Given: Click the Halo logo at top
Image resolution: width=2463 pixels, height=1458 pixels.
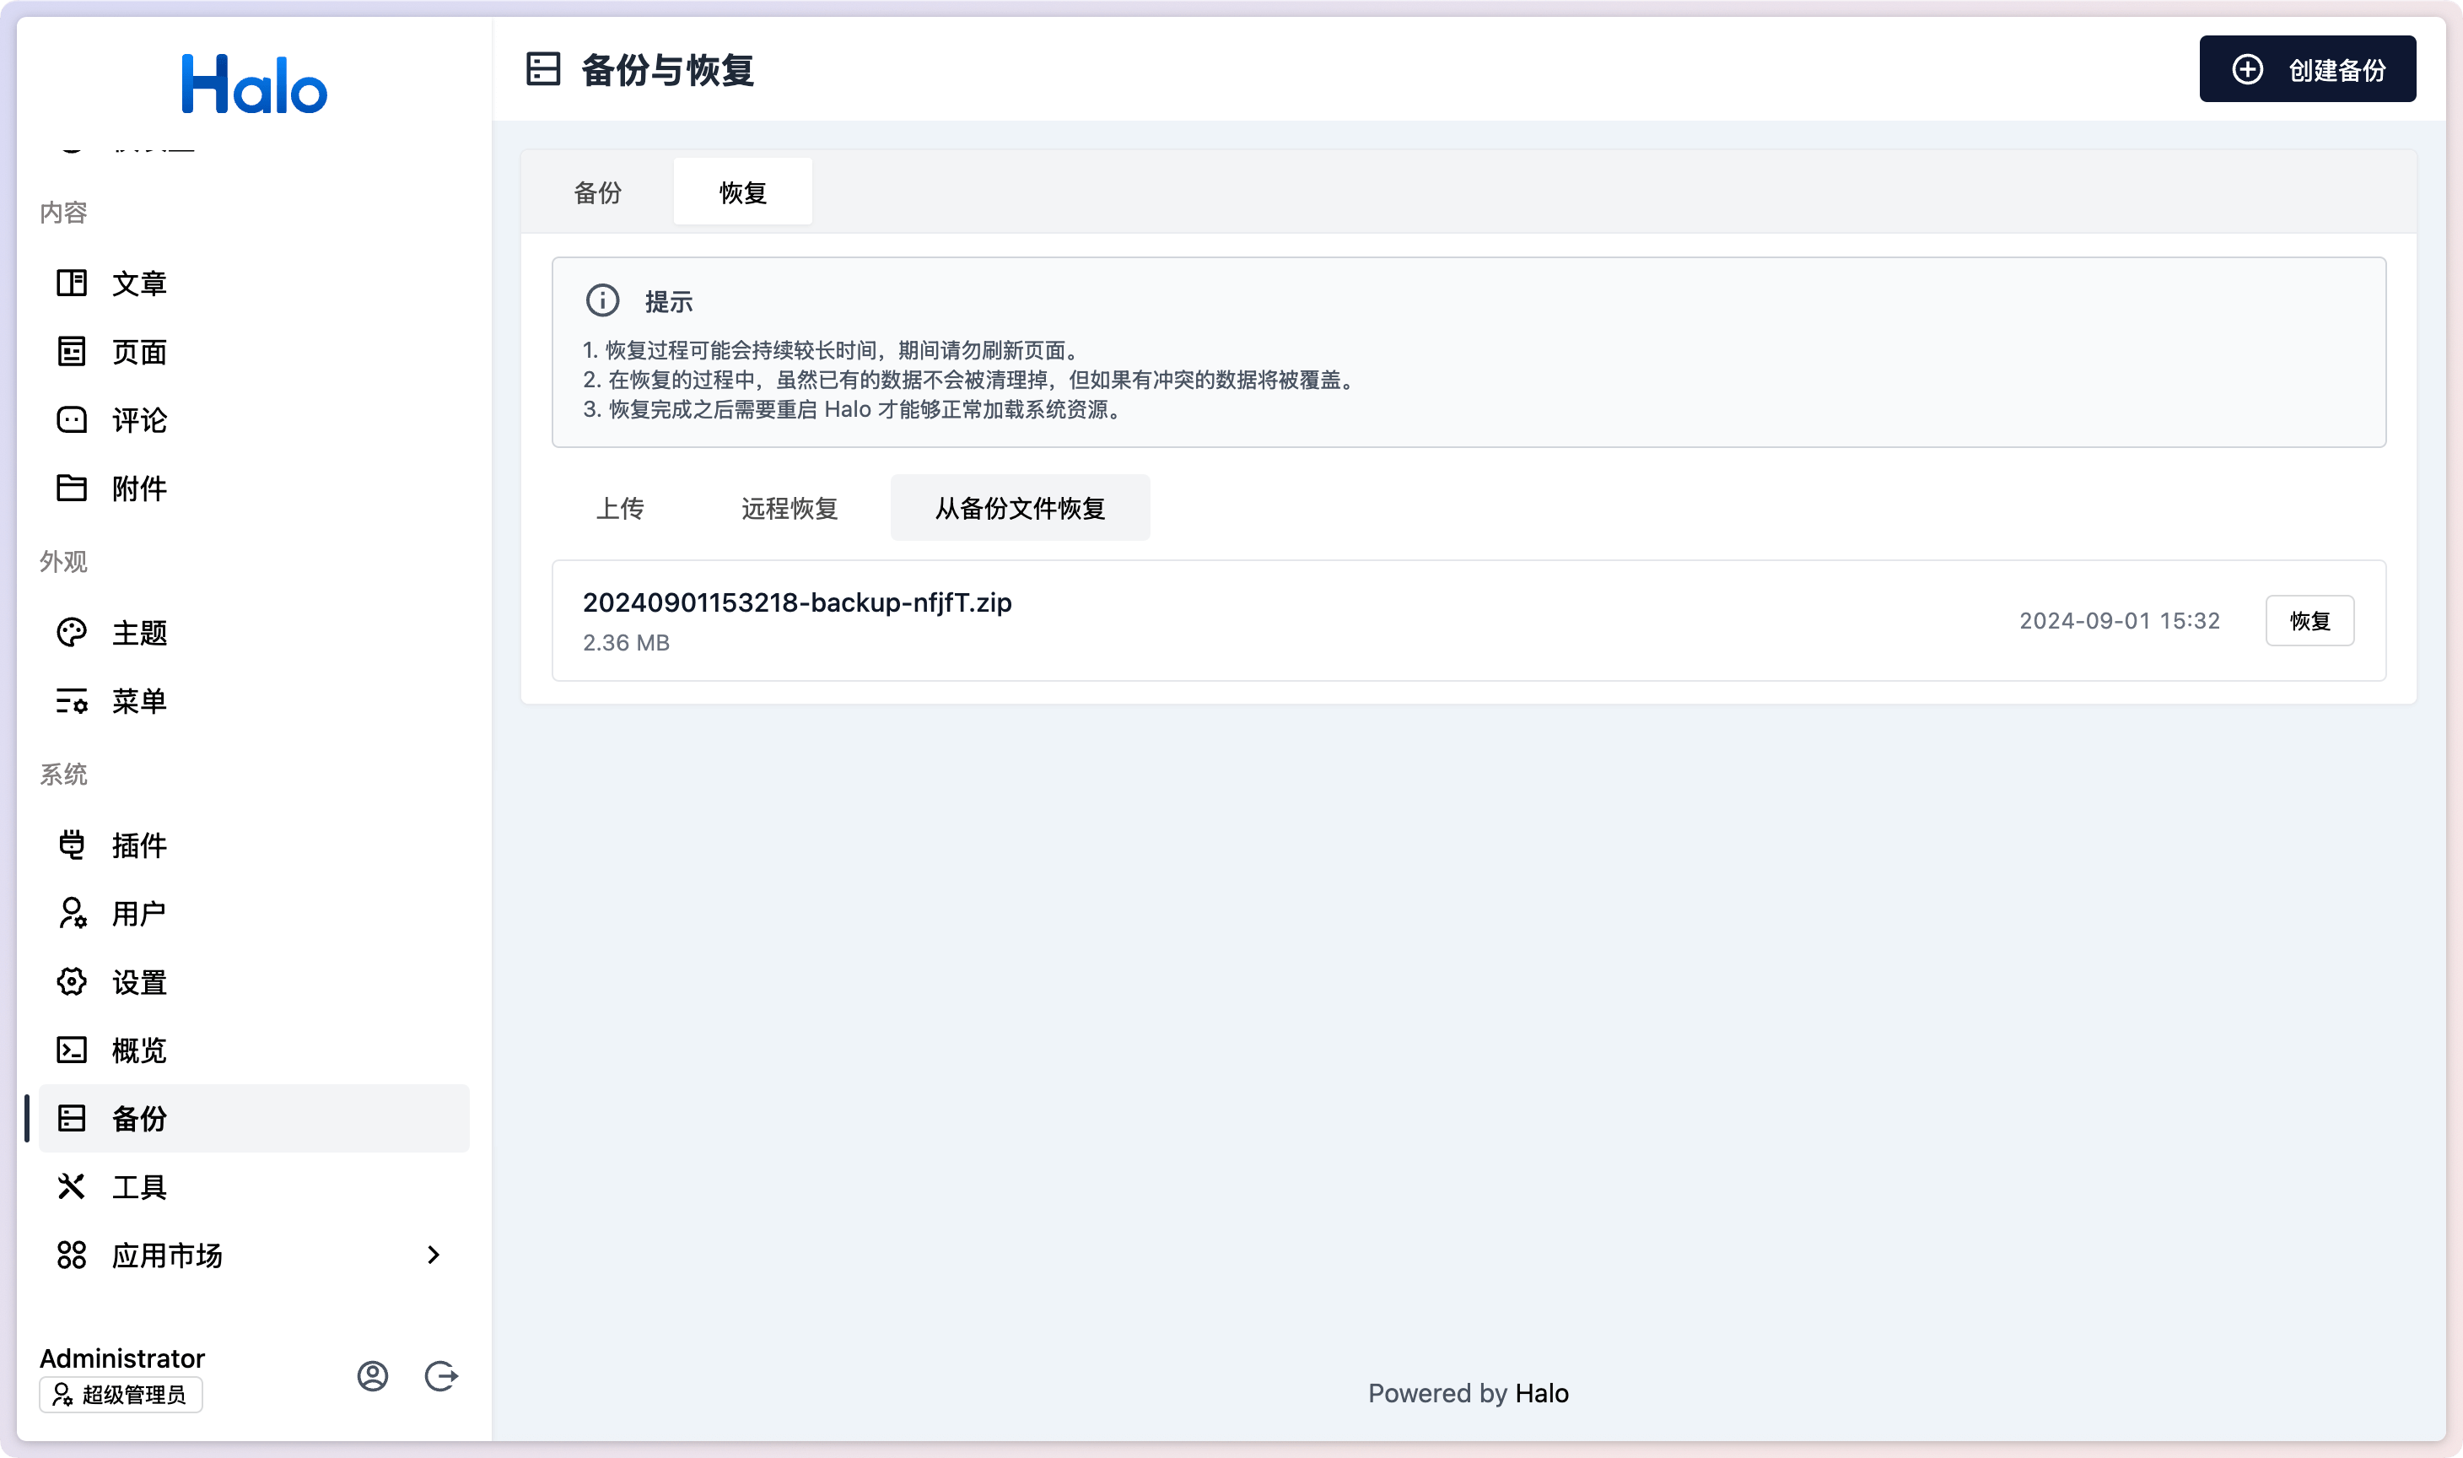Looking at the screenshot, I should (x=255, y=84).
